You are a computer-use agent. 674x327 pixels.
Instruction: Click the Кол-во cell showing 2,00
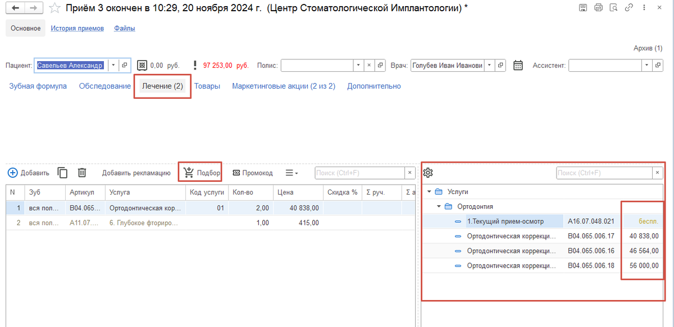251,208
